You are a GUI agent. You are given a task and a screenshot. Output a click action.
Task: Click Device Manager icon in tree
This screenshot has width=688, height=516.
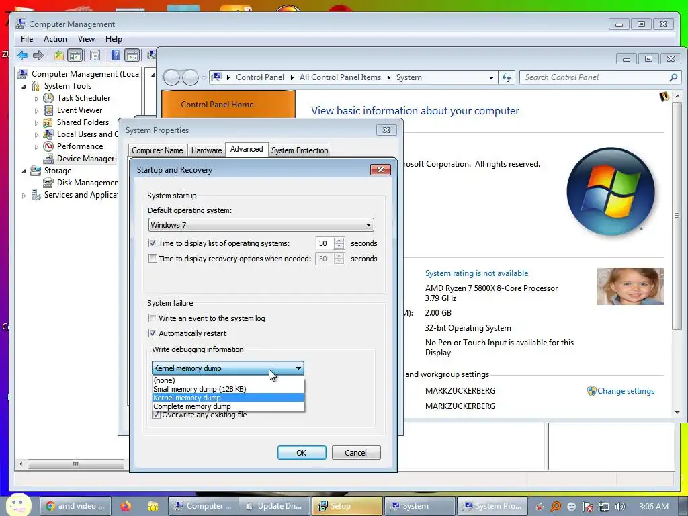click(48, 159)
